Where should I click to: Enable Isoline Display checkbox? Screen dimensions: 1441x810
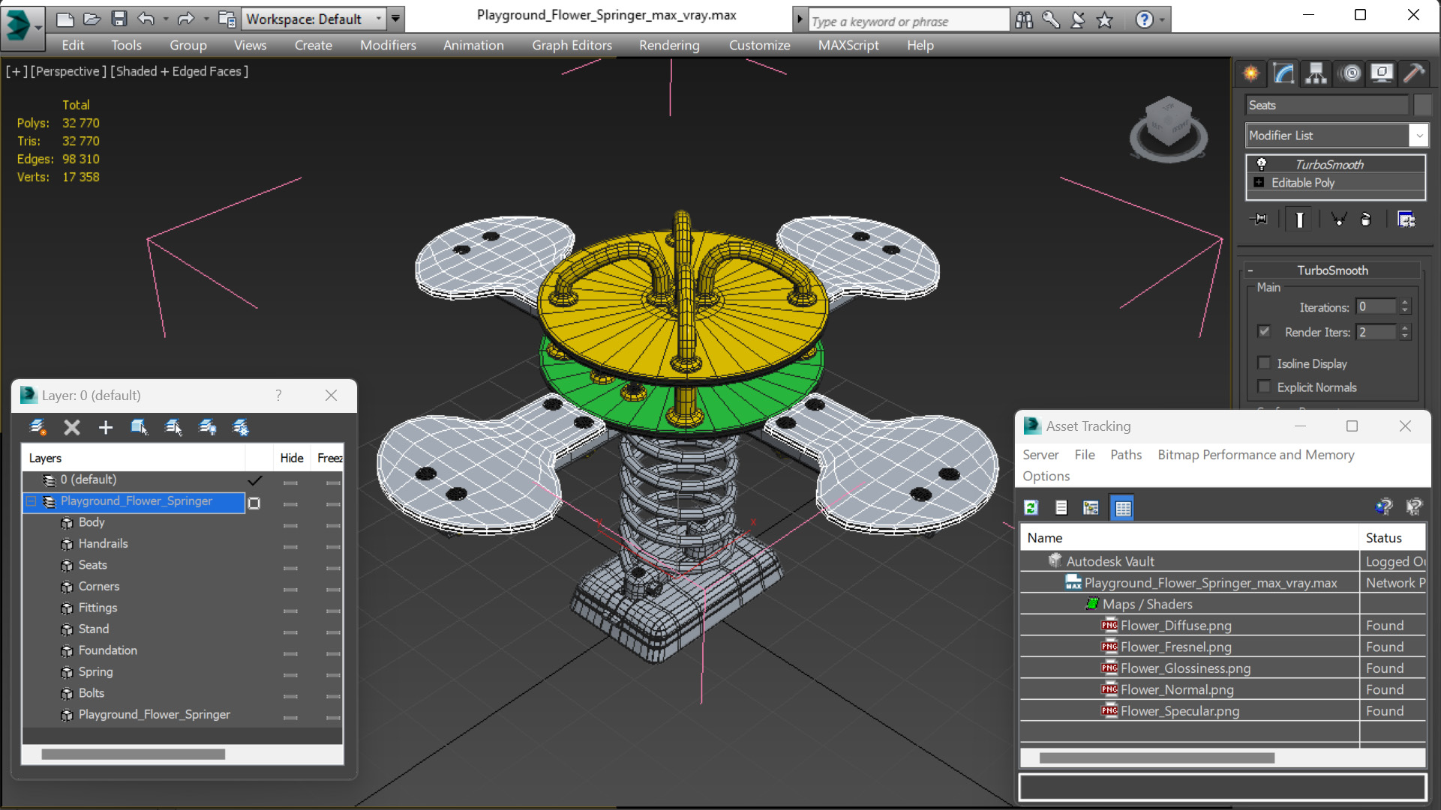click(x=1264, y=363)
